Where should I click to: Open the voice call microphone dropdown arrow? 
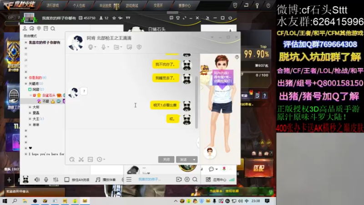[108, 47]
